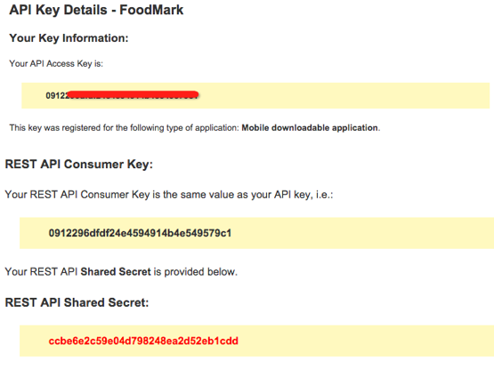Click the 'is provided below' sentence text
The image size is (494, 369).
[x=195, y=272]
